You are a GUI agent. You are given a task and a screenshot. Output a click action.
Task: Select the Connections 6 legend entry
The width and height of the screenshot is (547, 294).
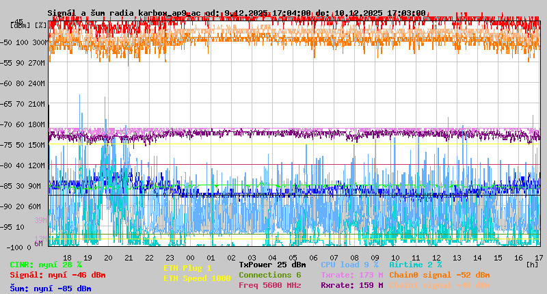269,275
